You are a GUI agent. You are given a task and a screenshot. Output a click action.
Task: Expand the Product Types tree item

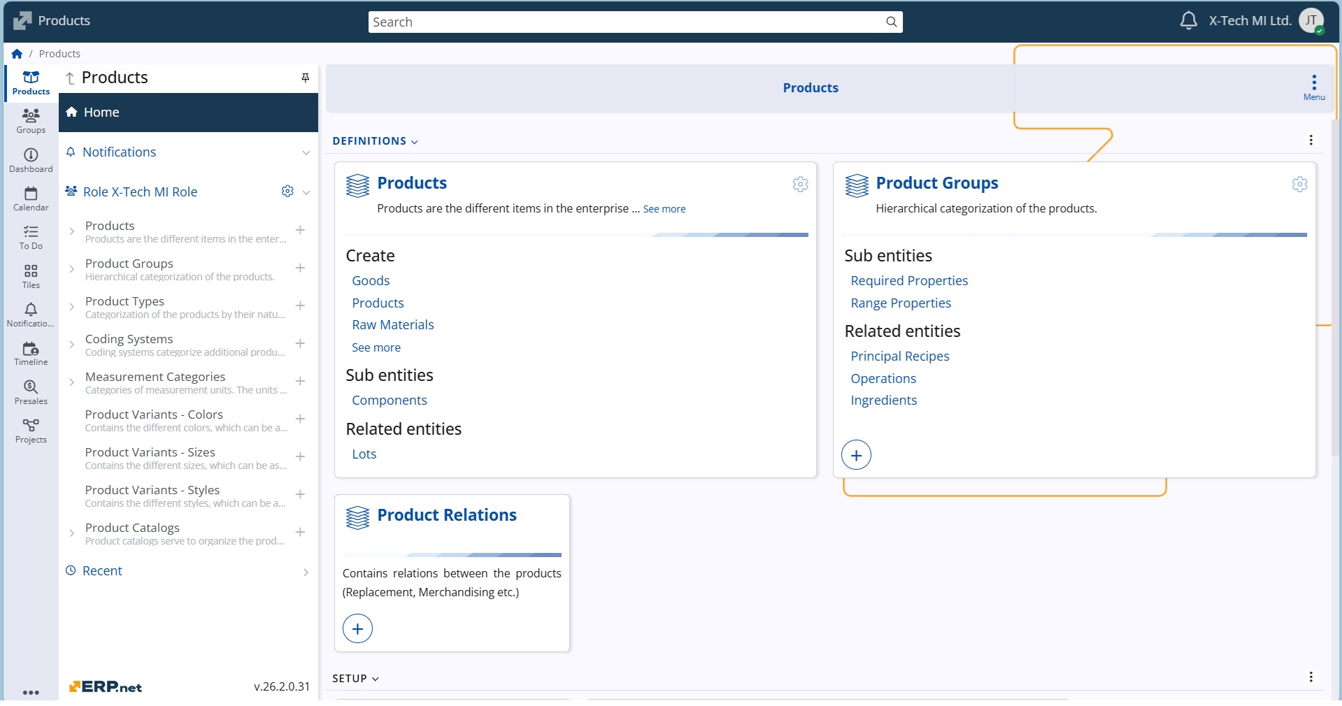(x=71, y=306)
